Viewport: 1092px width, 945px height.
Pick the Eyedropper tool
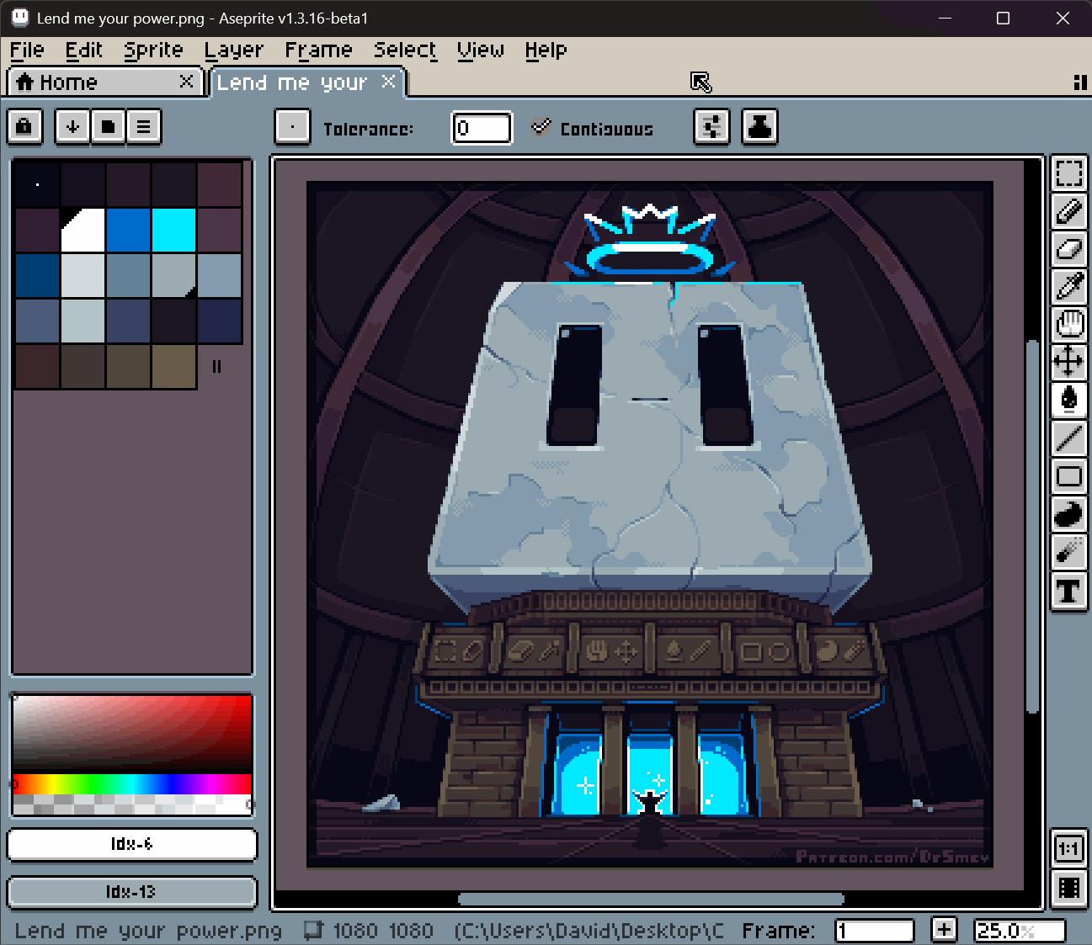(x=1068, y=287)
